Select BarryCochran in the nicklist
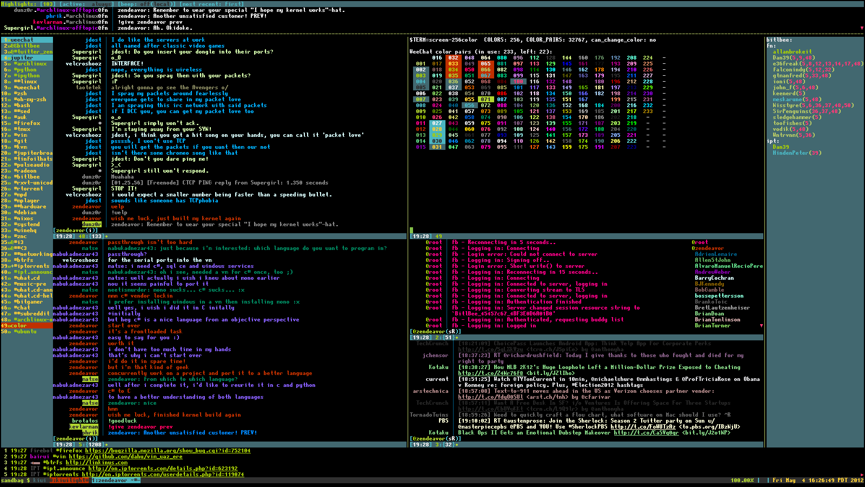The image size is (865, 487). 714,278
